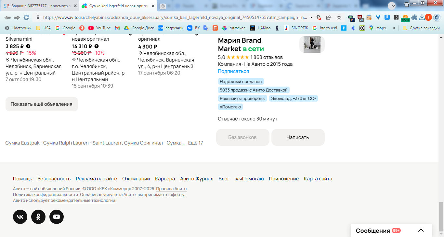Click the address bar URL field

[x=176, y=17]
